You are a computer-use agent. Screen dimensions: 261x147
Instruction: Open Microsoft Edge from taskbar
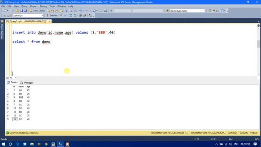click(18, 144)
